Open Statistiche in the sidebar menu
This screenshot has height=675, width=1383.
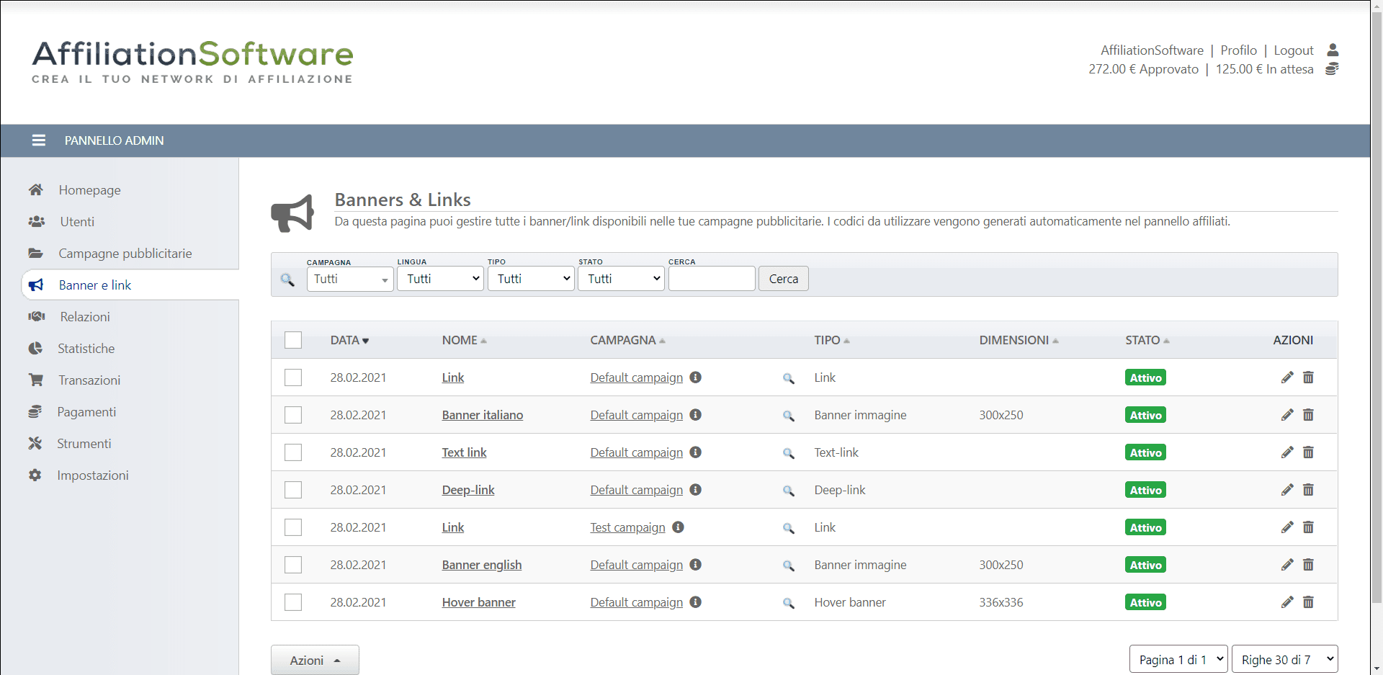[x=86, y=349]
